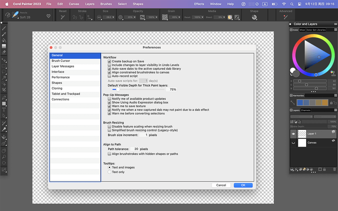Image resolution: width=338 pixels, height=211 pixels.
Task: Open the Canvas menu in menu bar
Action: point(74,4)
